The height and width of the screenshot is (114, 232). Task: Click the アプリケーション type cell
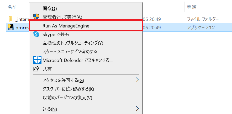click(201, 27)
